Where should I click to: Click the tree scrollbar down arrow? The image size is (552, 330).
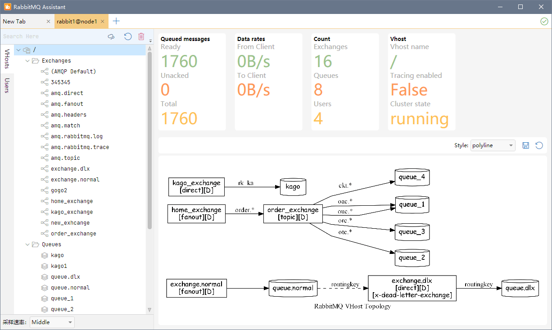(149, 310)
